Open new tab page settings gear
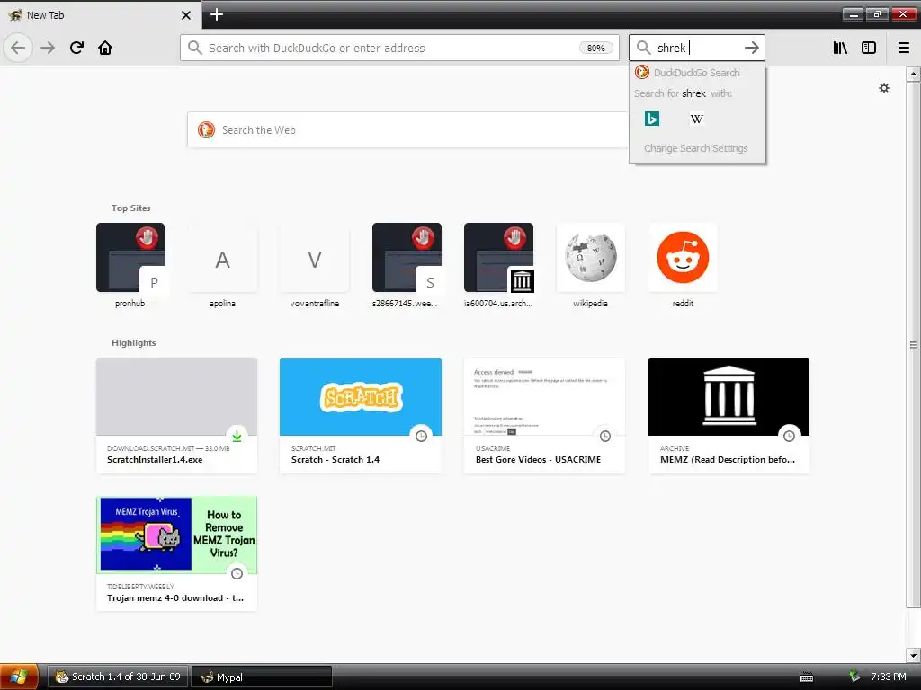Screen dimensions: 921x690 (x=884, y=88)
